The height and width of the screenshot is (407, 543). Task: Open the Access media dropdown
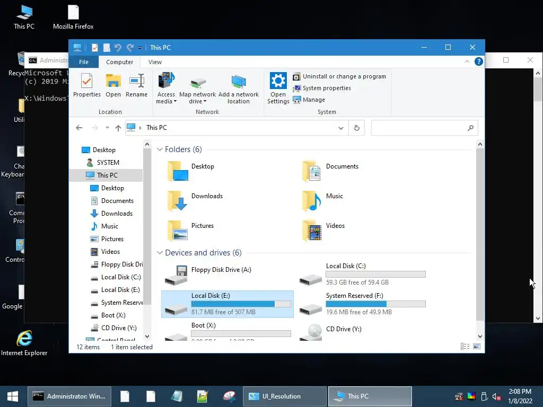[x=166, y=89]
